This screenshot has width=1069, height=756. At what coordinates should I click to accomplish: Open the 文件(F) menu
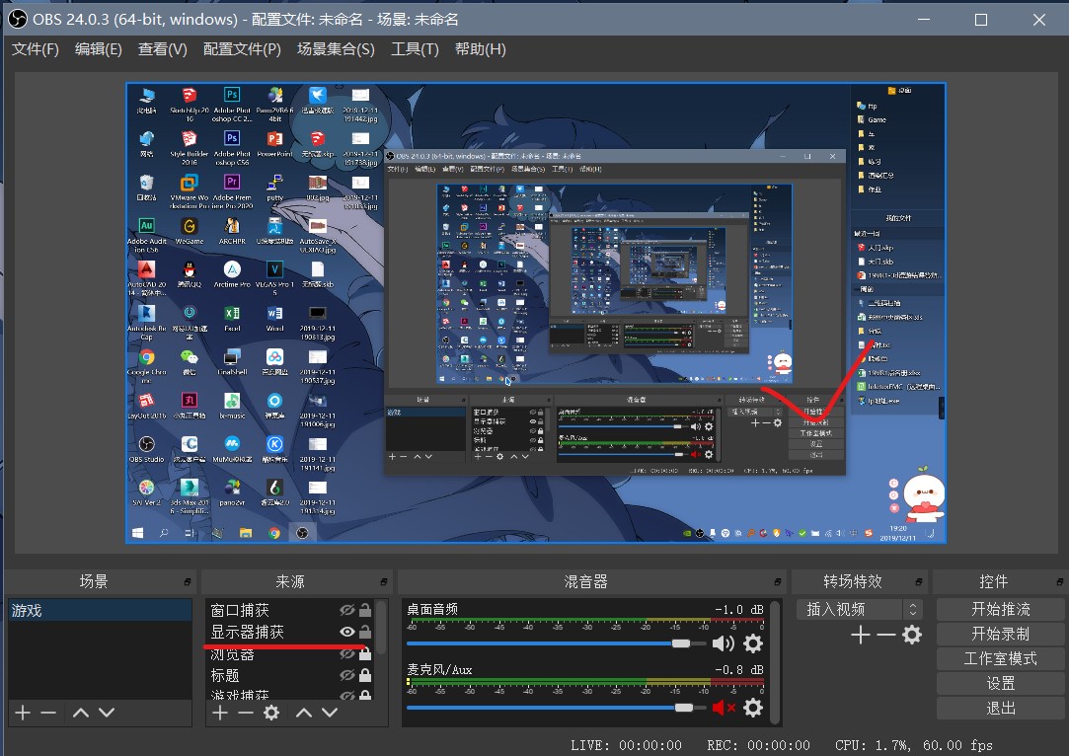[36, 49]
